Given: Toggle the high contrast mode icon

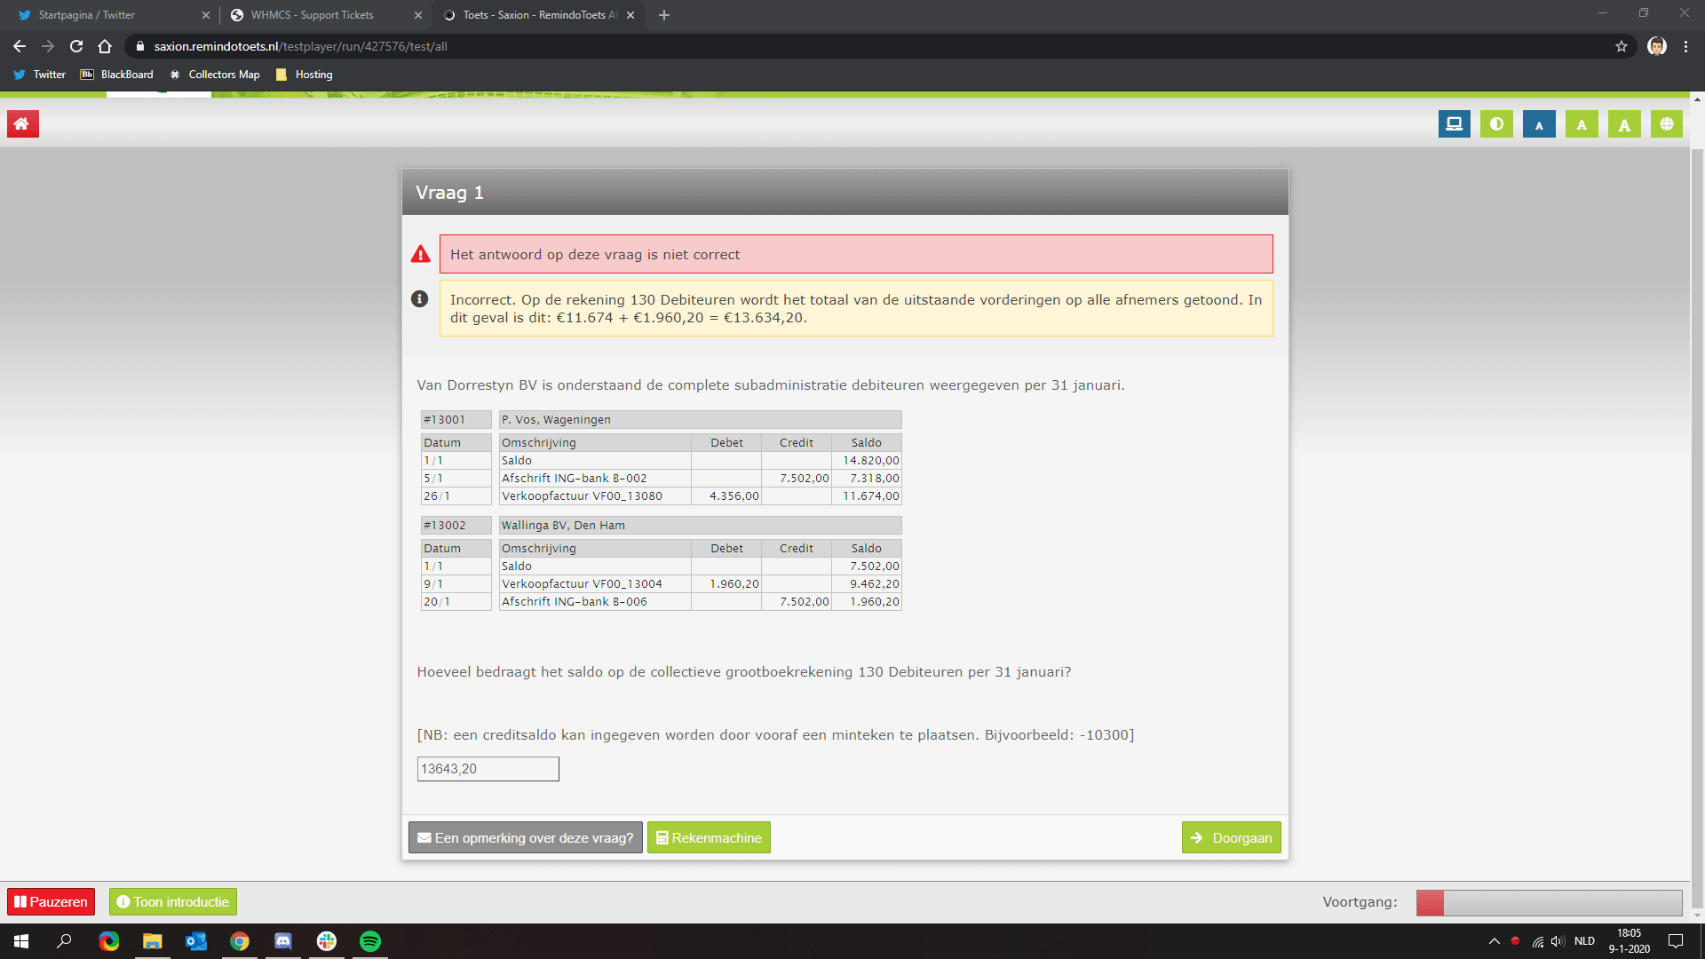Looking at the screenshot, I should 1496,124.
